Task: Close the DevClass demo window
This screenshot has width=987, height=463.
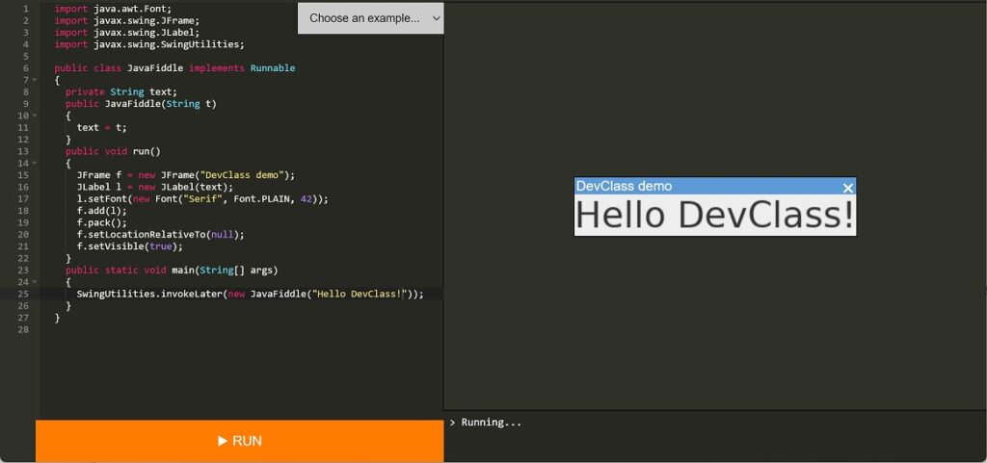Action: (x=847, y=187)
